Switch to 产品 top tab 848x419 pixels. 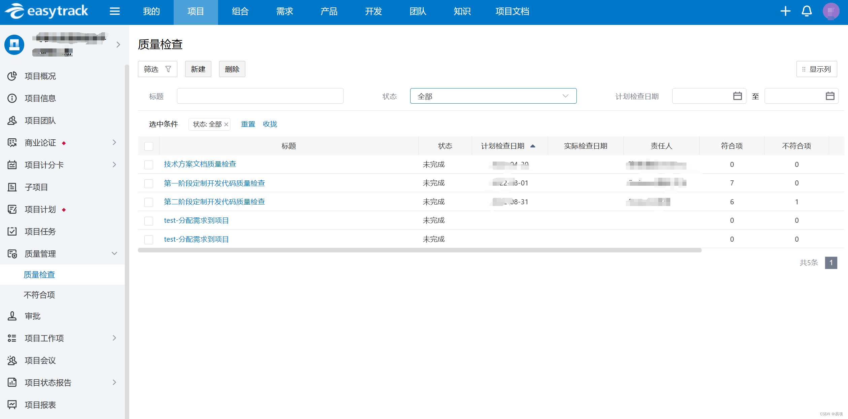click(329, 11)
